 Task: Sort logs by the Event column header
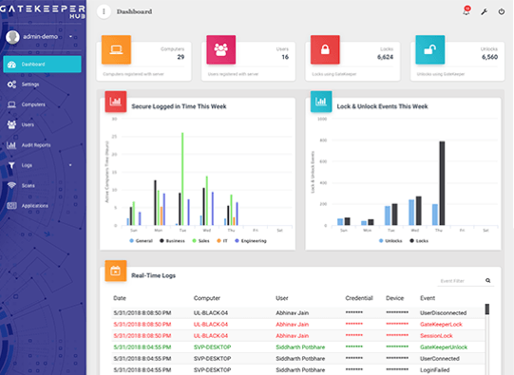[x=428, y=298]
